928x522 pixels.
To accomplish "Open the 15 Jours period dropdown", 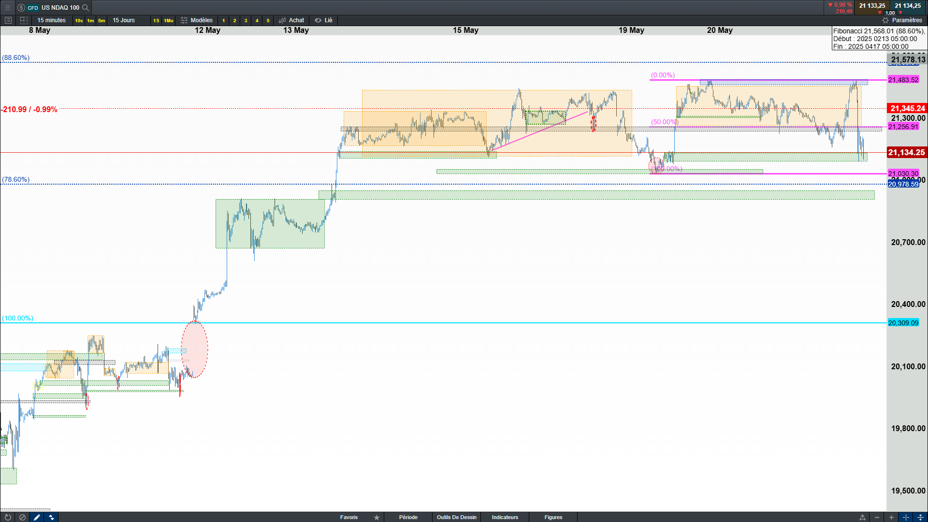I will pos(124,20).
